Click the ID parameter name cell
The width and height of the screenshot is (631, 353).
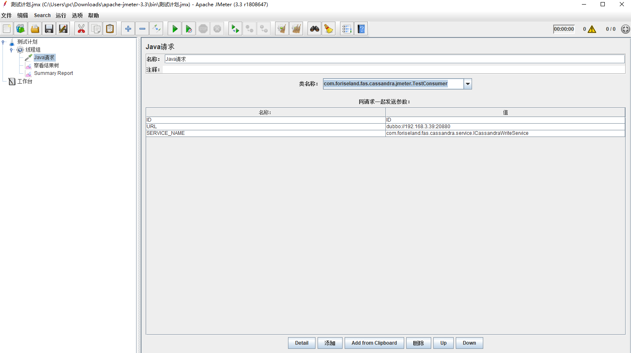click(x=266, y=120)
